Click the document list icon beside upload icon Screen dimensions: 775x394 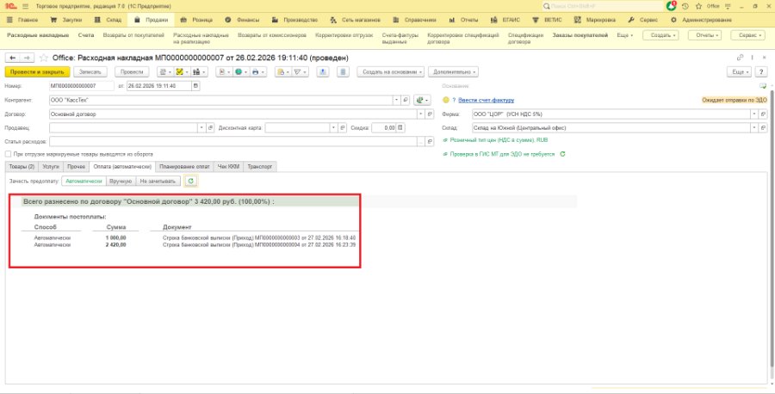pyautogui.click(x=343, y=72)
